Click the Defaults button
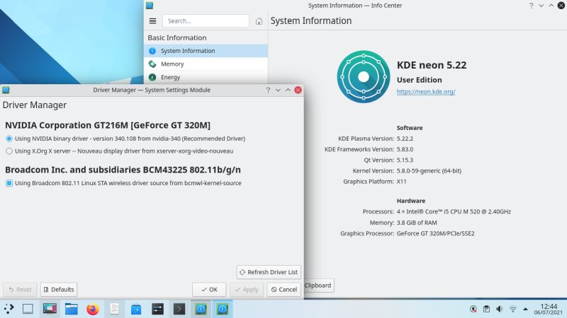Viewport: 567px width, 318px height. (x=59, y=290)
